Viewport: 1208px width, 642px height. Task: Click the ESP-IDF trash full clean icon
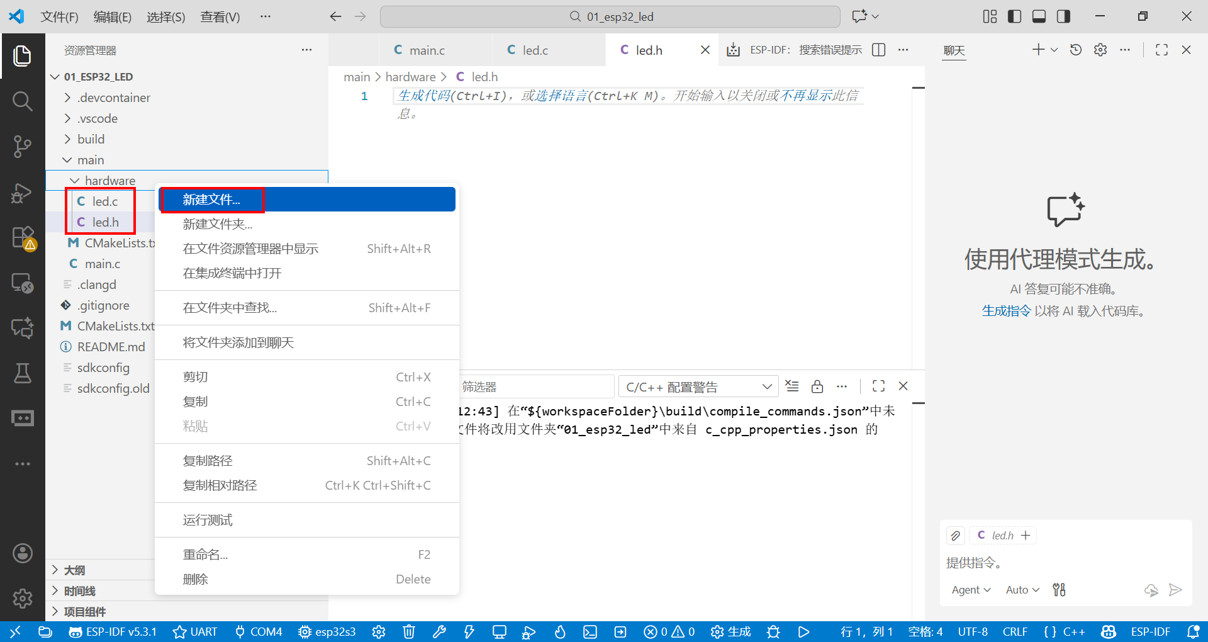click(x=409, y=632)
